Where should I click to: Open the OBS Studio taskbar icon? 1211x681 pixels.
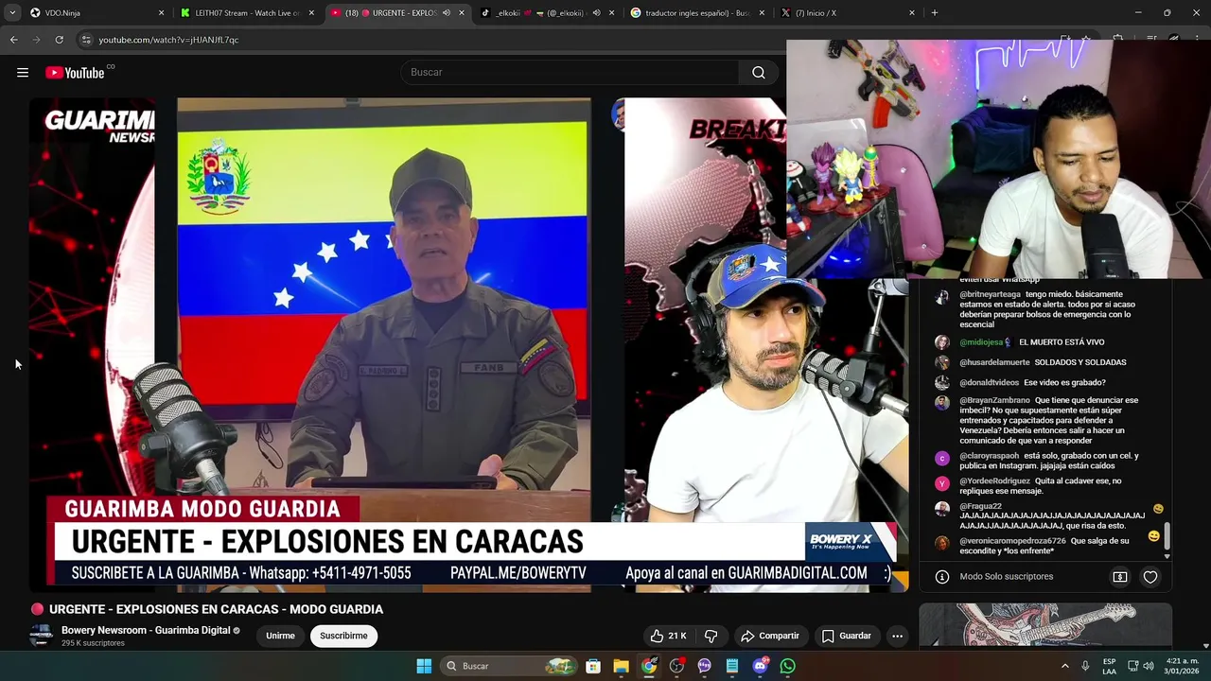[x=676, y=666]
